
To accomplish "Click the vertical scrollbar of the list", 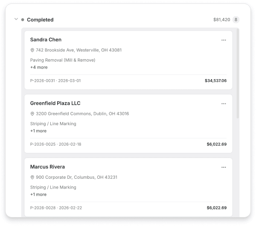I will (238, 74).
